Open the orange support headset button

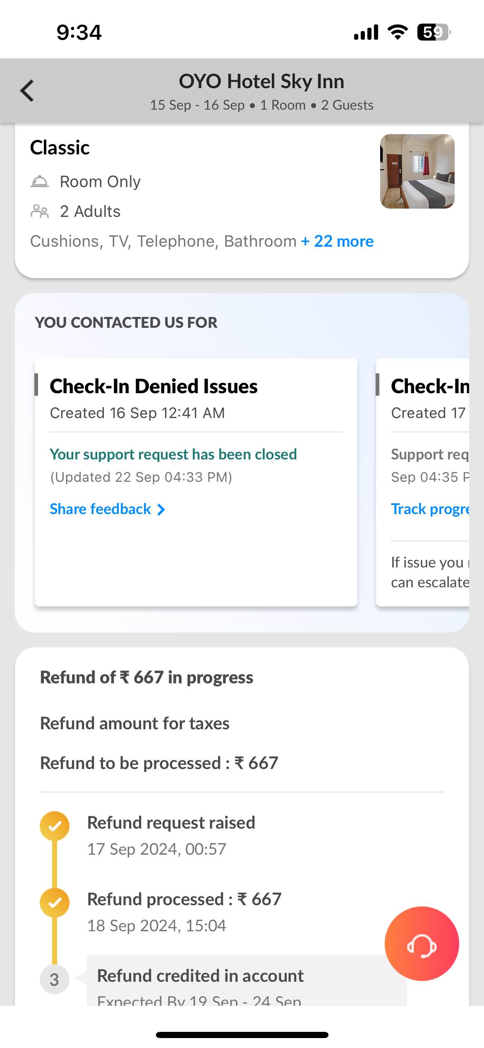pyautogui.click(x=422, y=943)
